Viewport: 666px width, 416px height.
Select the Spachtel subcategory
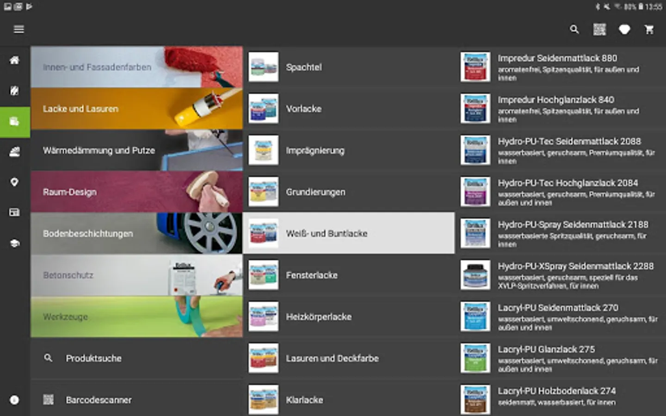tap(349, 67)
